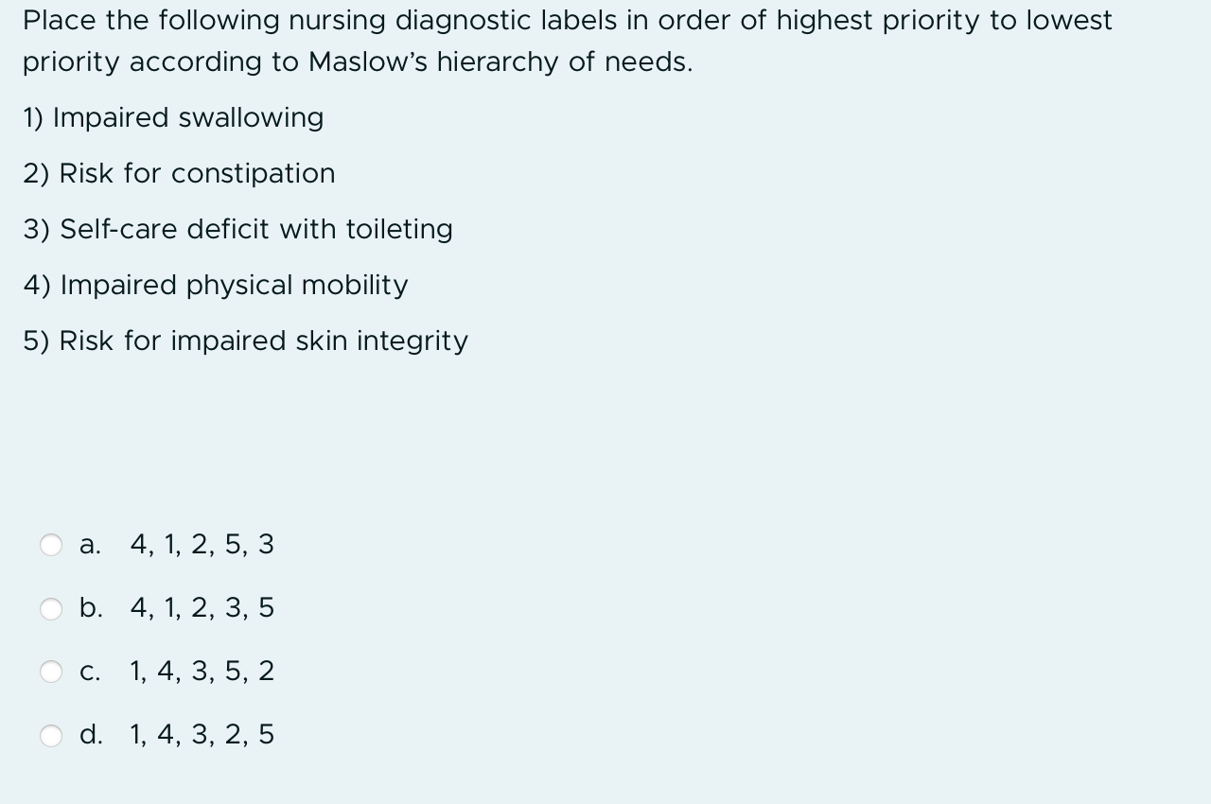The height and width of the screenshot is (804, 1211).
Task: Click the label letter d
Action: pos(91,735)
